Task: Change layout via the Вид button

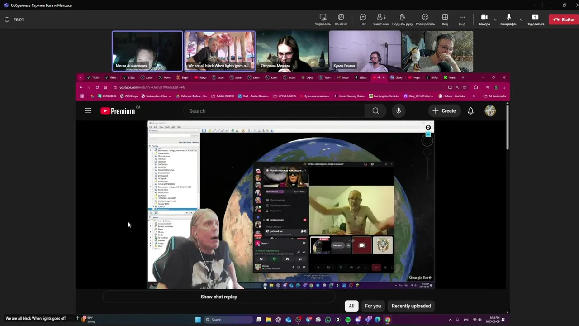Action: 445,19
